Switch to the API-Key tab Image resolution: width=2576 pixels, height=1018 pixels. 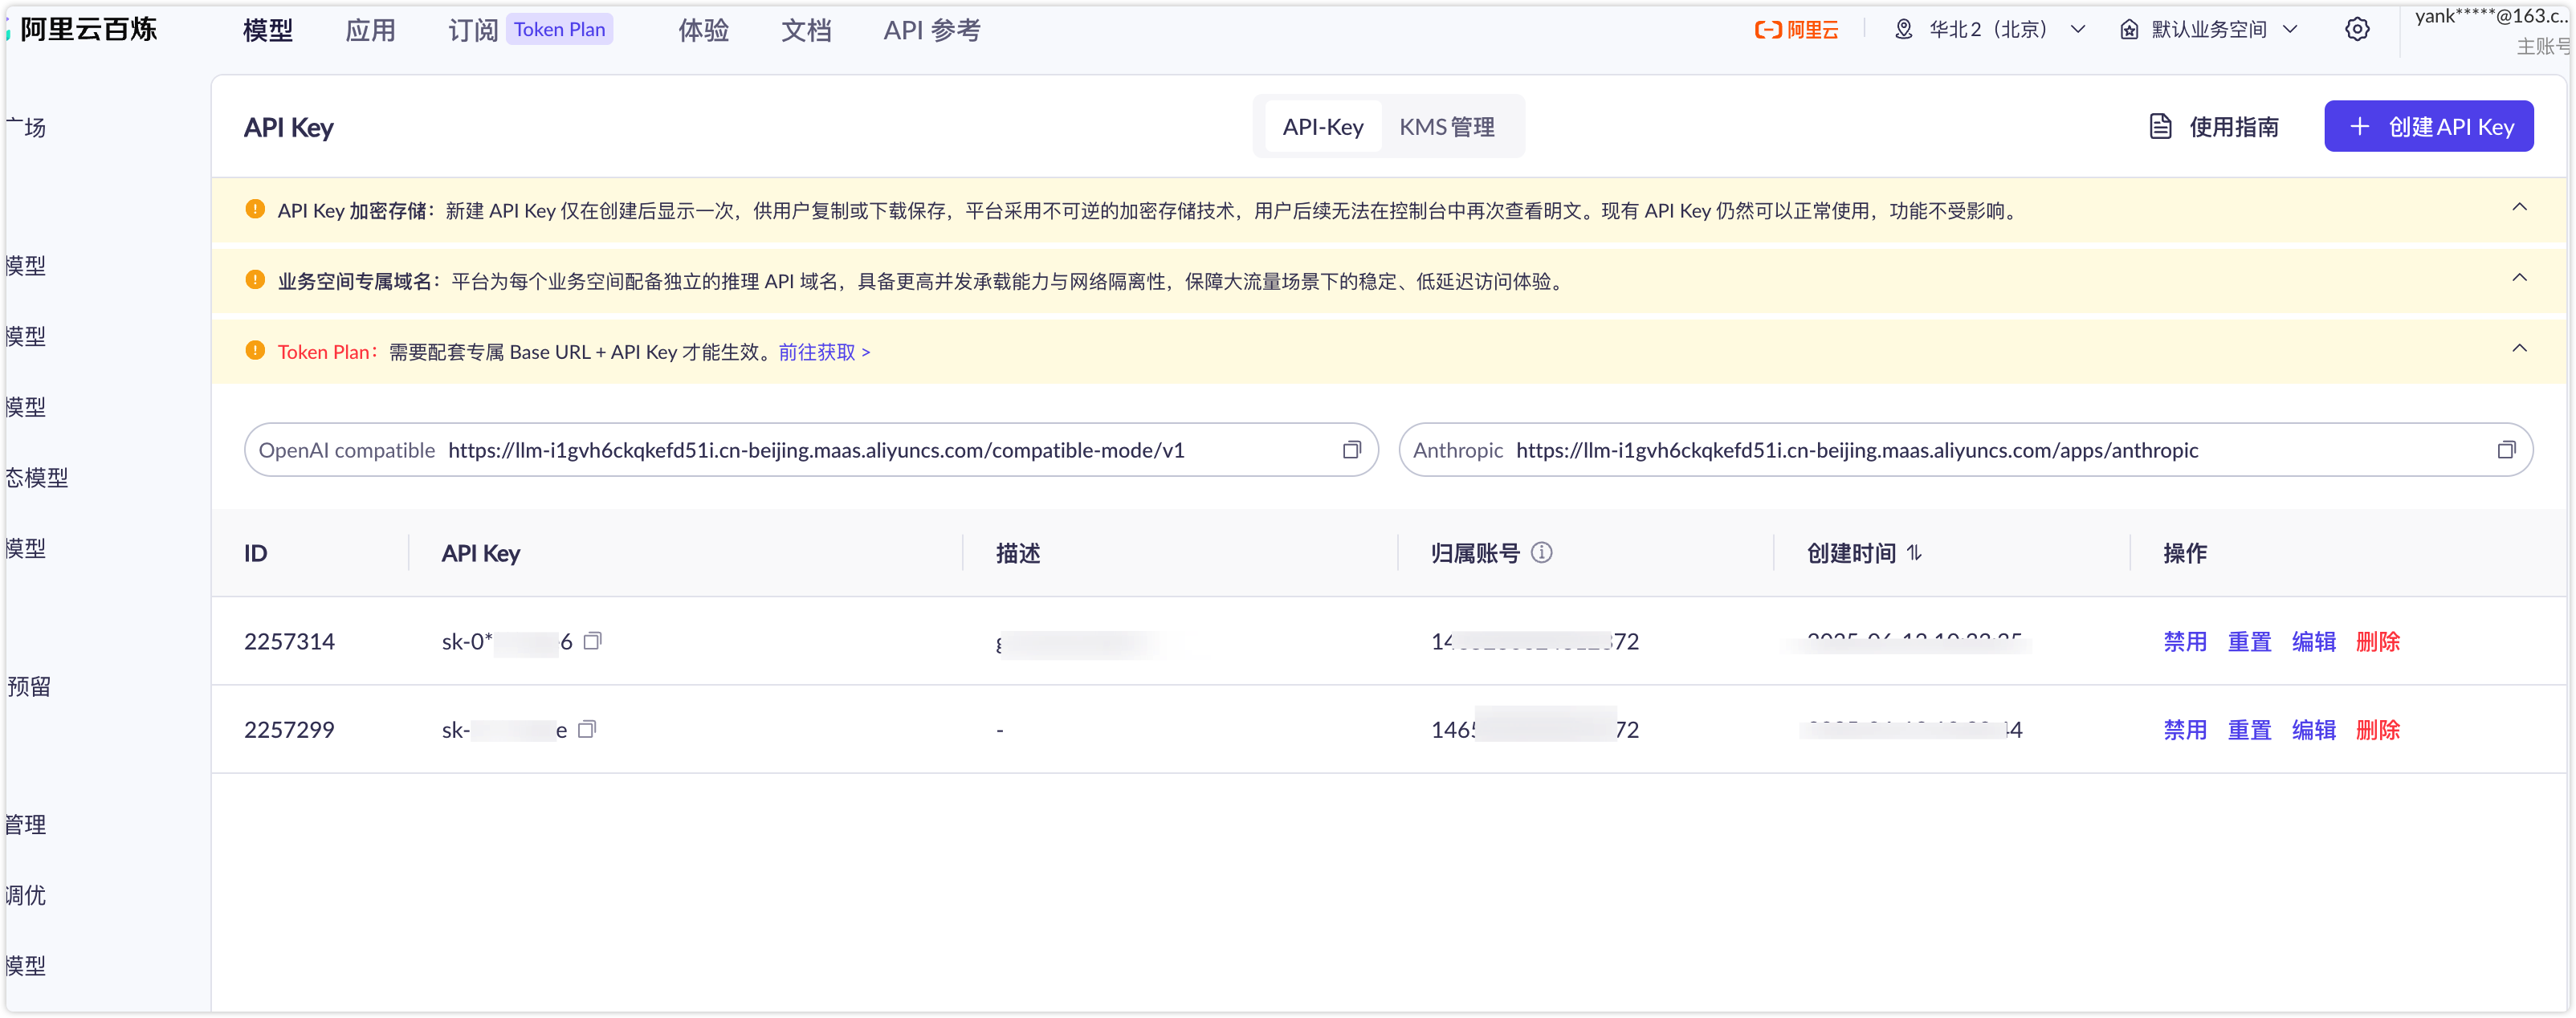tap(1322, 127)
